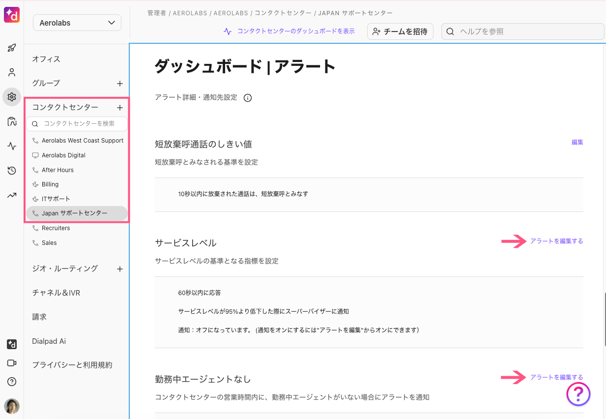
Task: Select Japan サポートセンター contact center
Action: click(77, 213)
